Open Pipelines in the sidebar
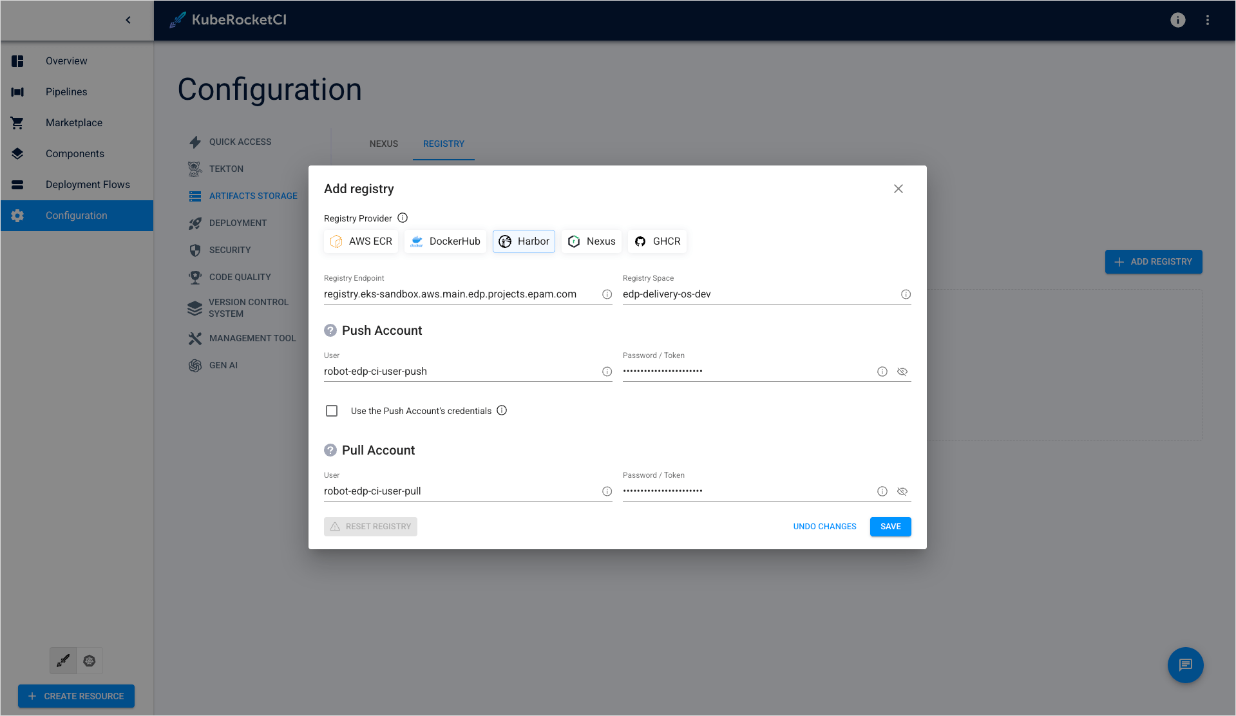 pyautogui.click(x=77, y=92)
